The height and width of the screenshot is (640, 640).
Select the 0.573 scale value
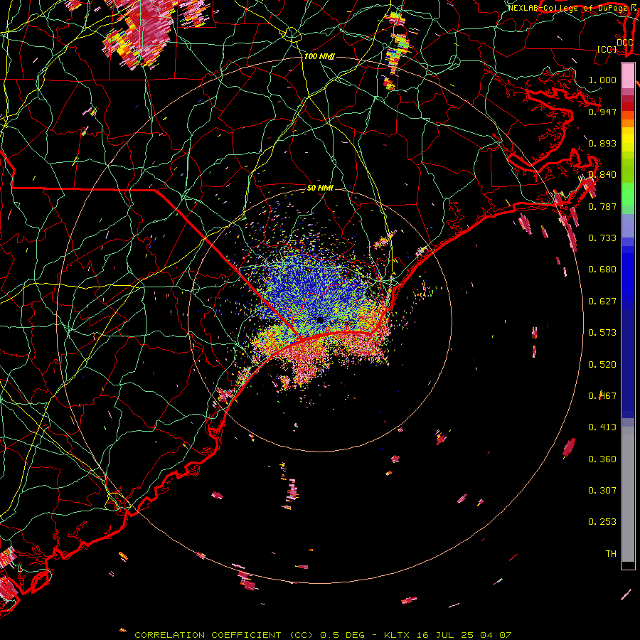point(602,333)
